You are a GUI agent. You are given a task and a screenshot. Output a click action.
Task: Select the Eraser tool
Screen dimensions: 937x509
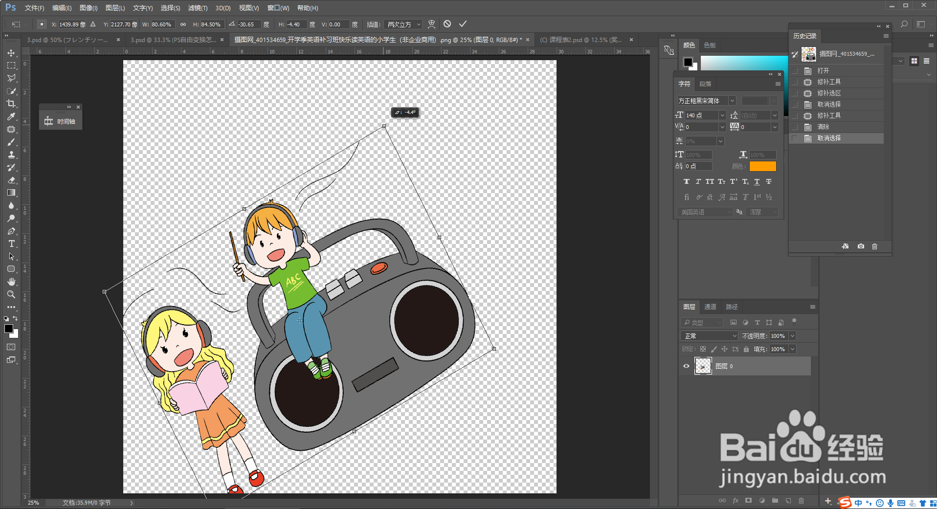(11, 180)
